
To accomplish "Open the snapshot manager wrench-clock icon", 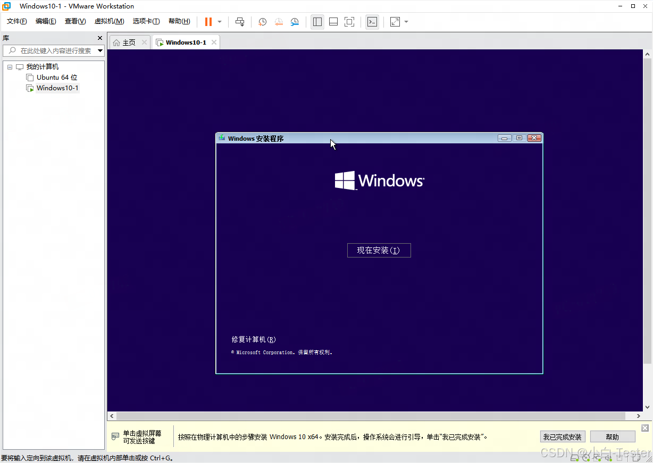I will pyautogui.click(x=295, y=22).
